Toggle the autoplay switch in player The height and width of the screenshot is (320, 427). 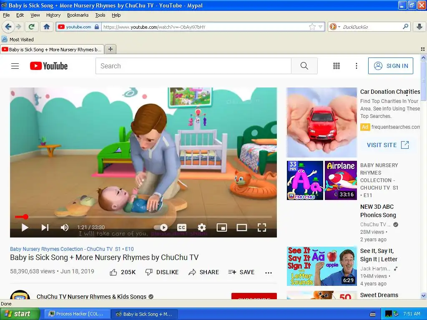click(x=161, y=227)
